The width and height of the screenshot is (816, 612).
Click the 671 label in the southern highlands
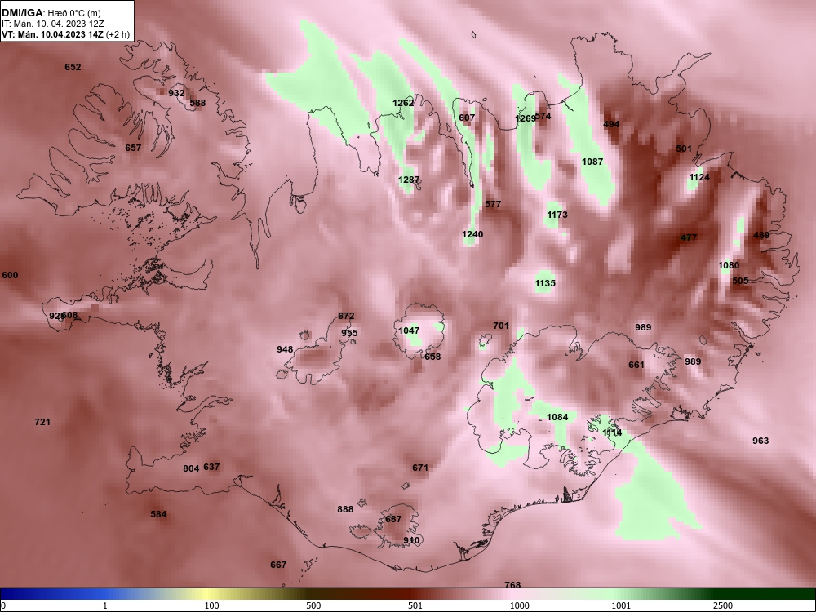point(420,468)
